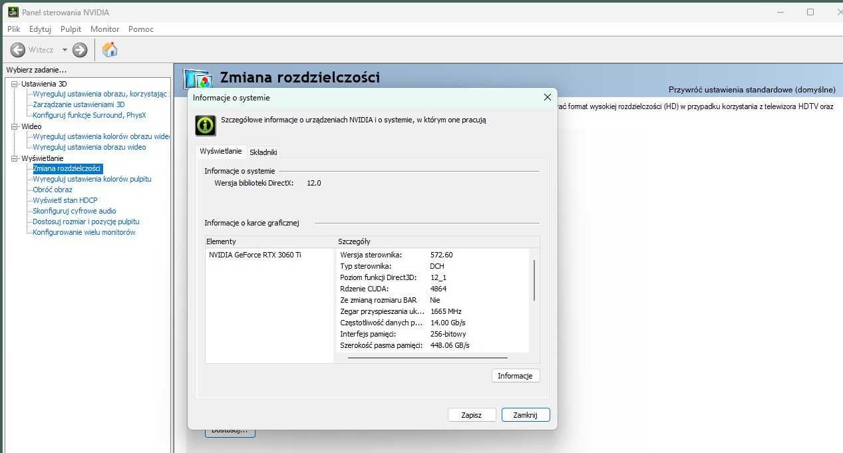Collapse the Wyświetlanie tree node
This screenshot has height=453, width=843.
pos(15,158)
